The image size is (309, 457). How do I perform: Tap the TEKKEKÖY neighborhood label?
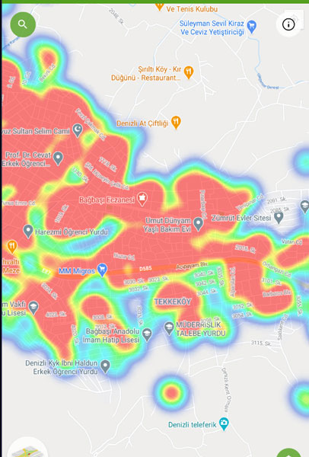(173, 302)
